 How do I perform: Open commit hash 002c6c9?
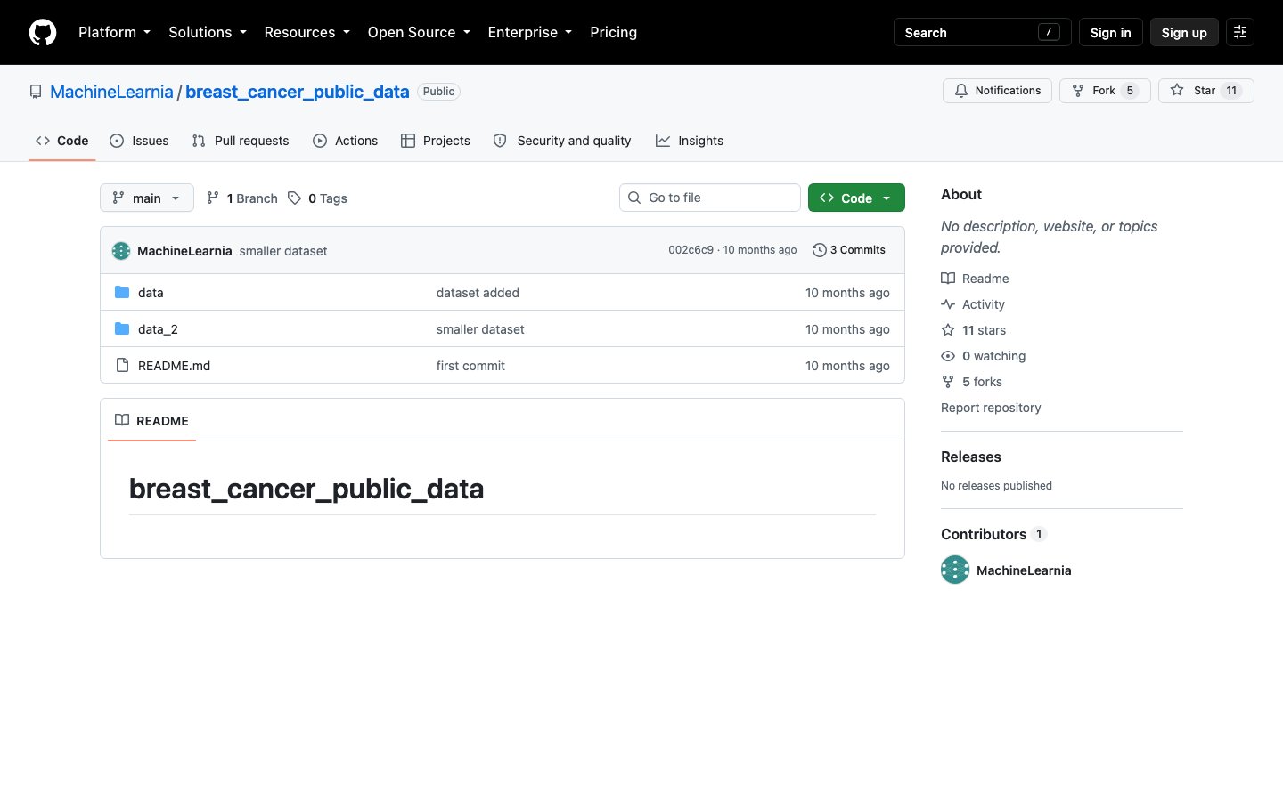tap(691, 250)
